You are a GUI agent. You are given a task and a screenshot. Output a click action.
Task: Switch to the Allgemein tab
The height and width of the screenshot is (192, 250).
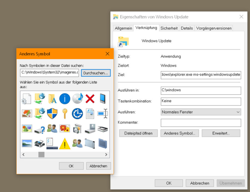[123, 28]
